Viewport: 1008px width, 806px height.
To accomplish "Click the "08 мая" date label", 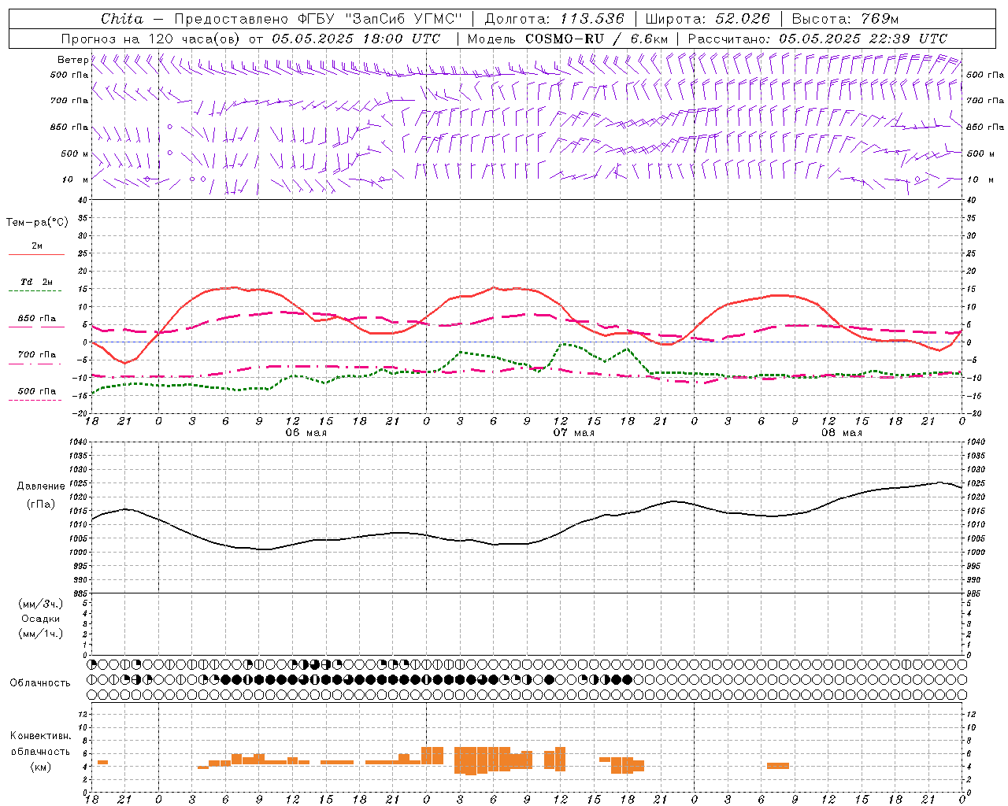I will 841,433.
